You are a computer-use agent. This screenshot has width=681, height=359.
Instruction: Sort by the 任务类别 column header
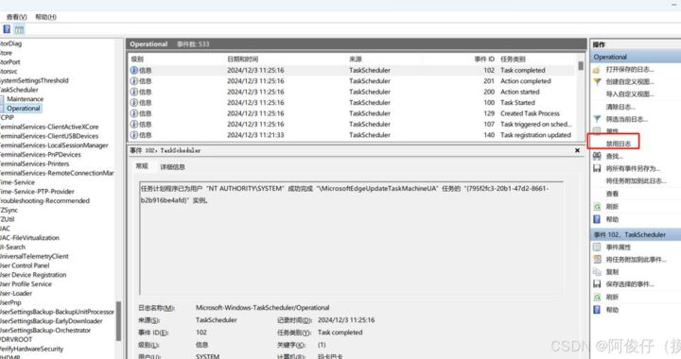click(x=513, y=59)
